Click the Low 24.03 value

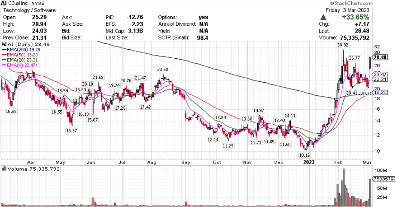(x=39, y=31)
